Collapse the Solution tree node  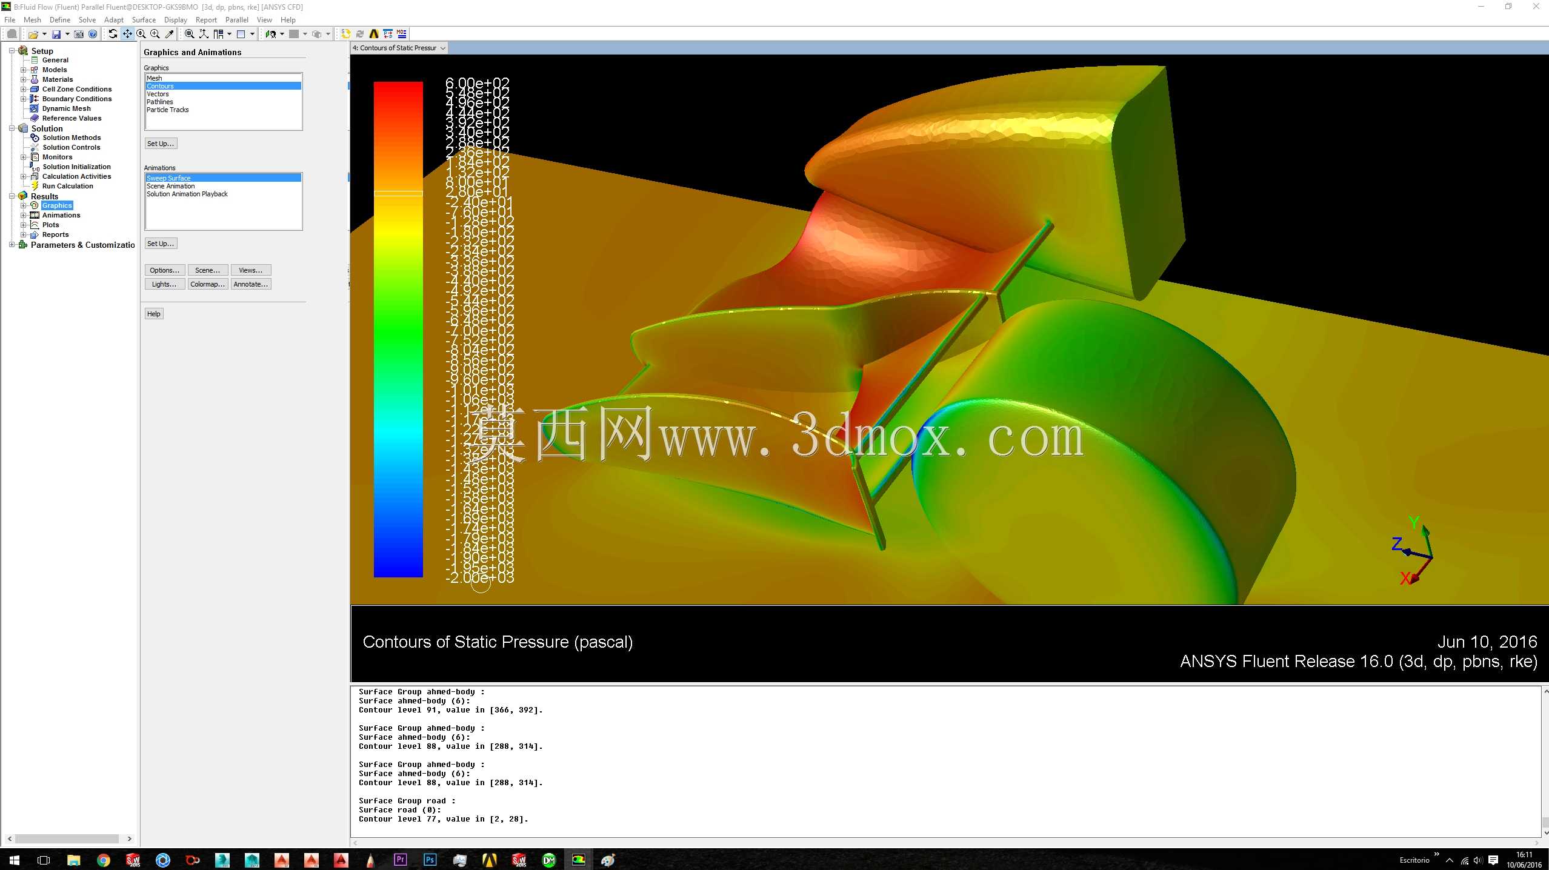pyautogui.click(x=12, y=128)
